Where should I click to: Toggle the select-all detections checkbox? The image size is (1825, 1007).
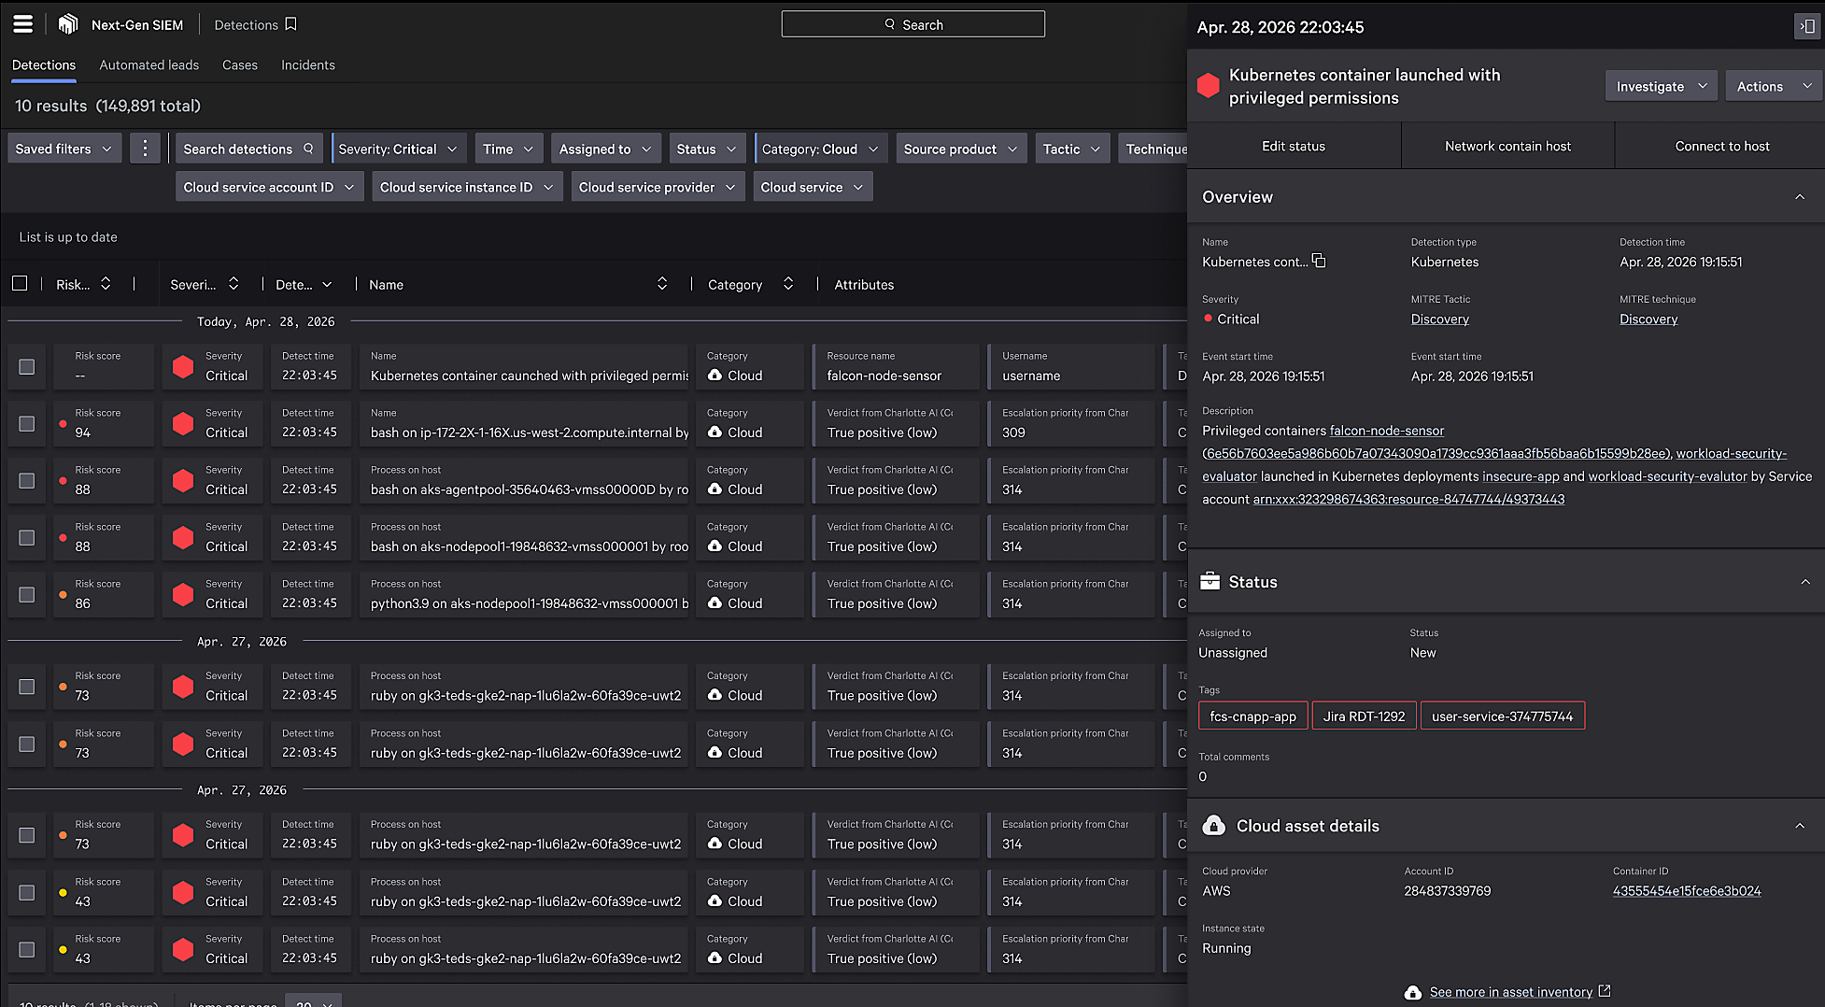pos(20,284)
